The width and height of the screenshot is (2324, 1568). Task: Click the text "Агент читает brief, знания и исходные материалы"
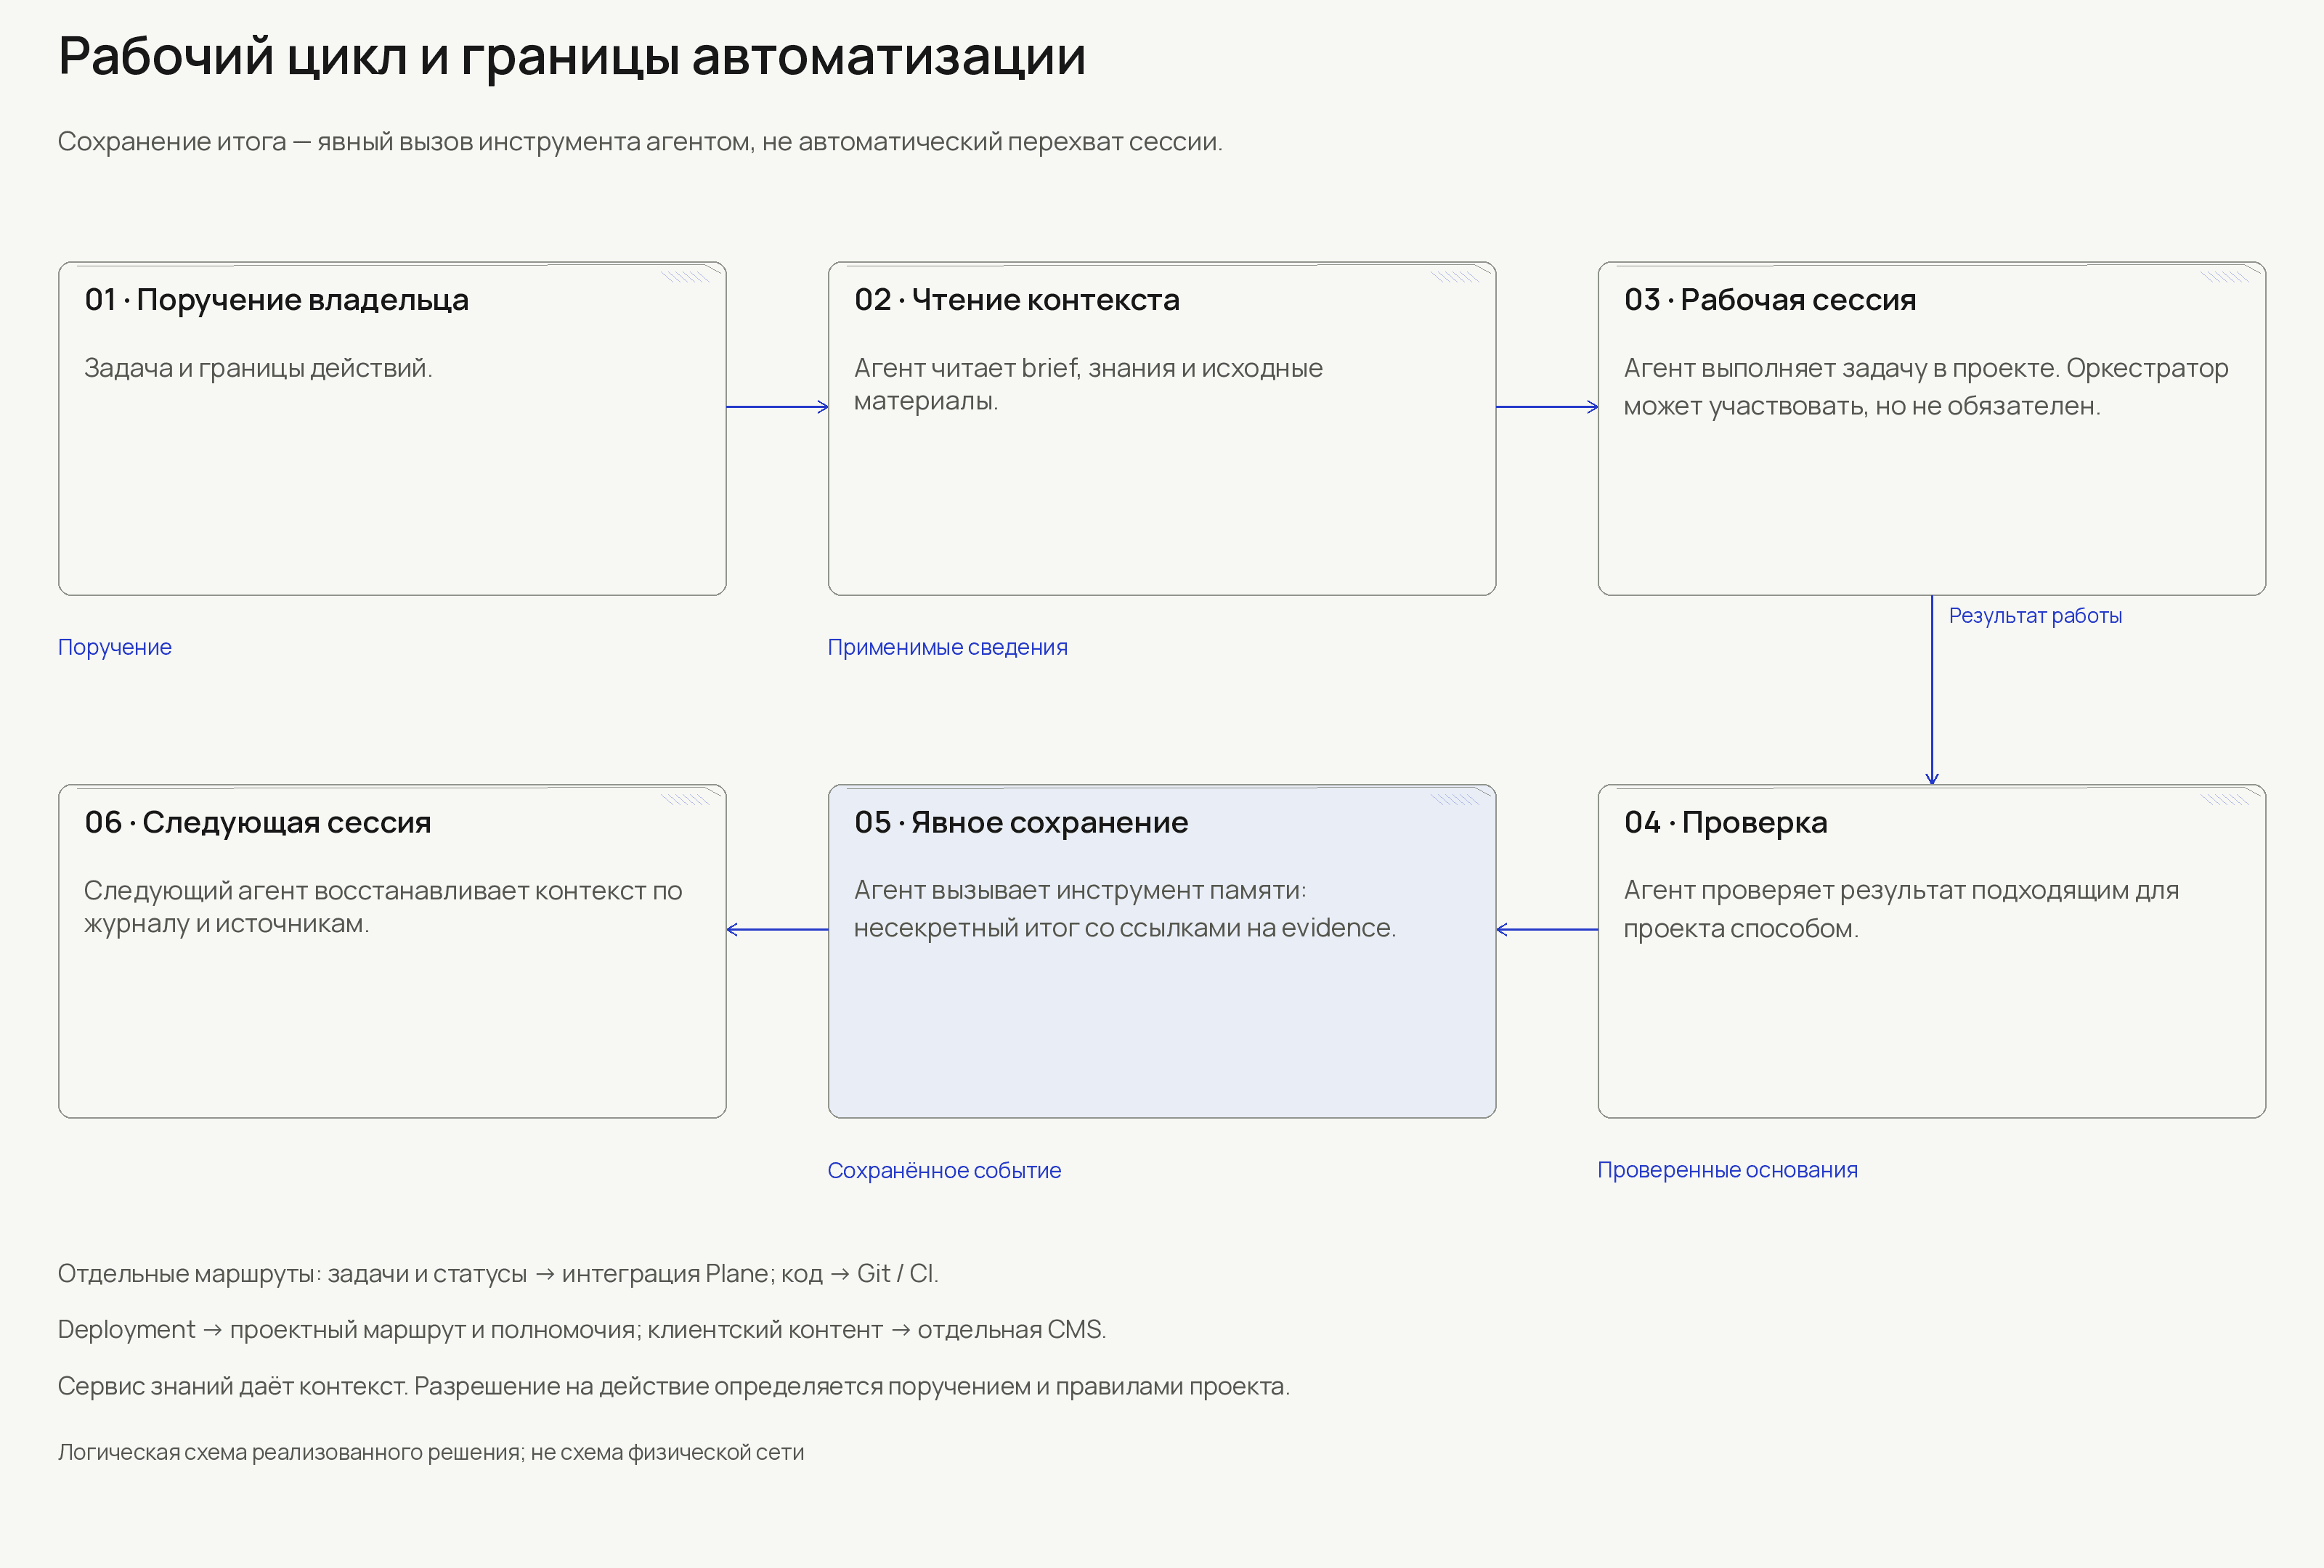point(1088,385)
